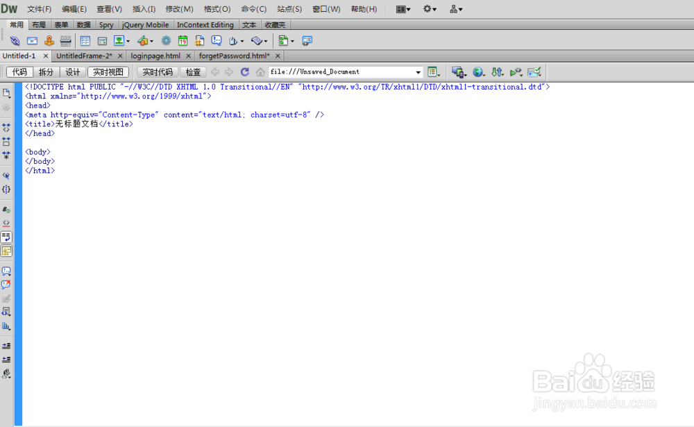
Task: Insert a horizontal rule from toolbar
Action: (65, 41)
